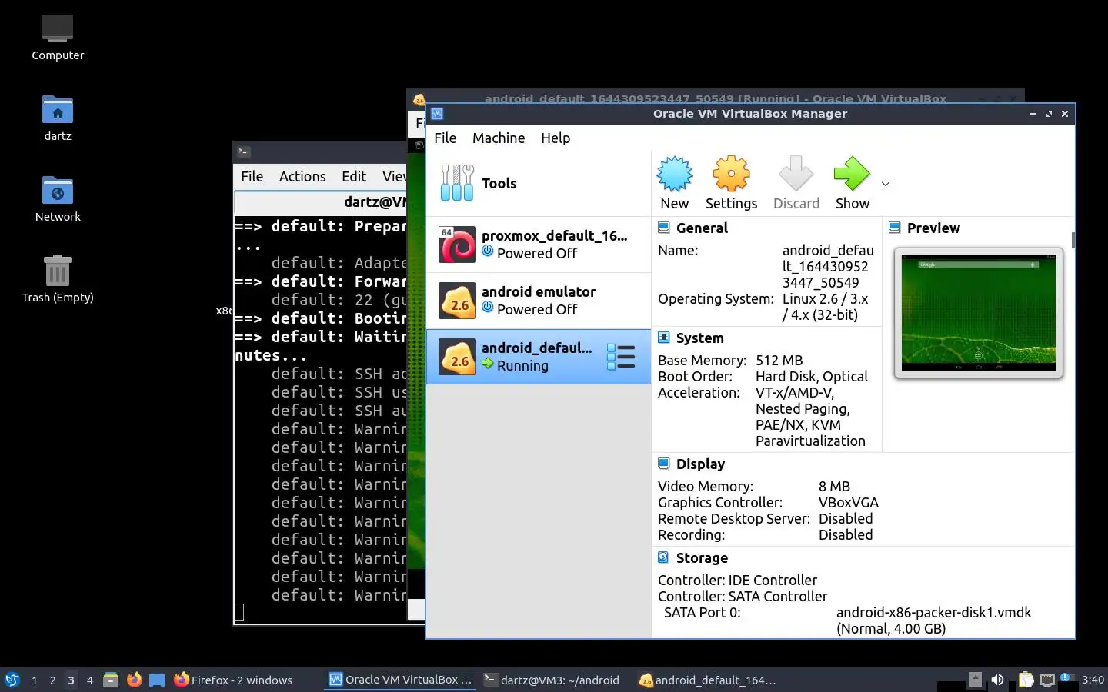The height and width of the screenshot is (692, 1108).
Task: Click the green Show arrow icon
Action: (852, 175)
